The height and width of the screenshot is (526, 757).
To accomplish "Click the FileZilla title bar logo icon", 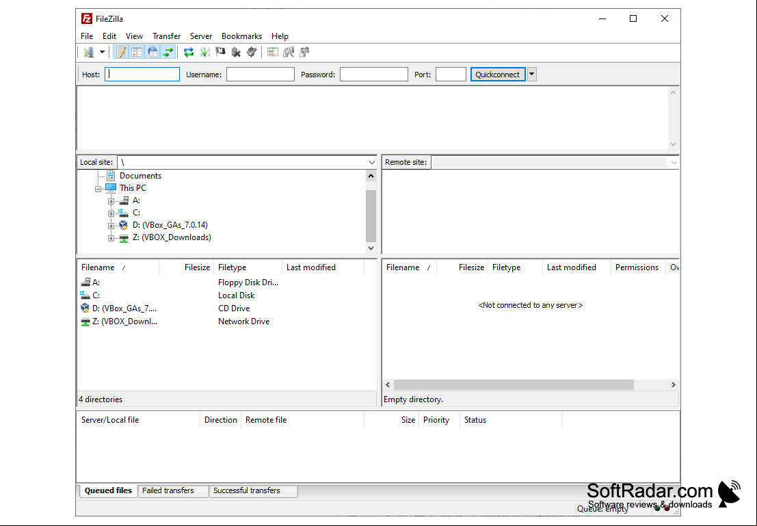I will (x=87, y=19).
